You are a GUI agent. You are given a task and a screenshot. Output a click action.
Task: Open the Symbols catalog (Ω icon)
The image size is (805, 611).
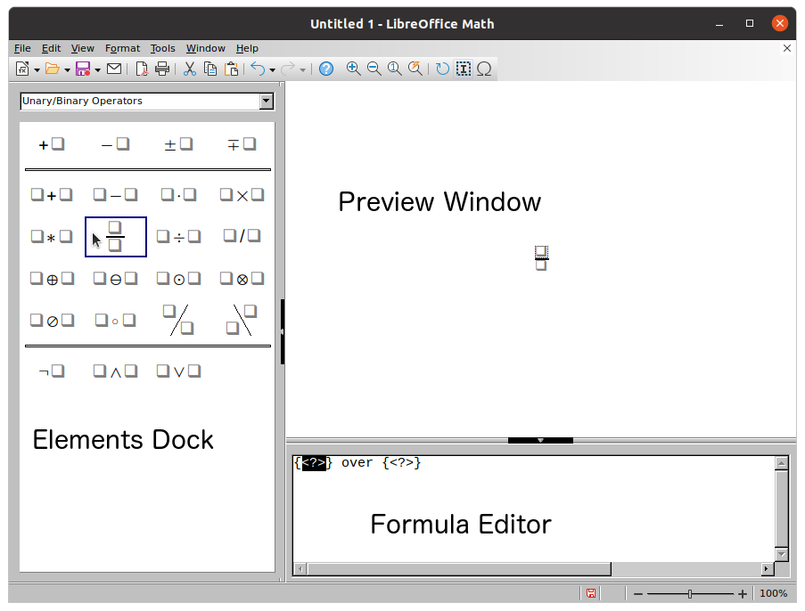point(484,69)
